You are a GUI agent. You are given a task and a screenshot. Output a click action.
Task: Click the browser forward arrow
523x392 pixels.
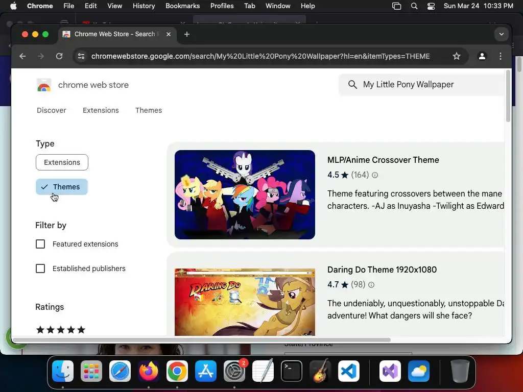41,56
